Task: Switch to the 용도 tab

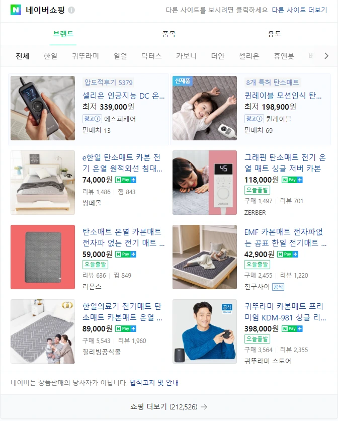Action: 274,34
